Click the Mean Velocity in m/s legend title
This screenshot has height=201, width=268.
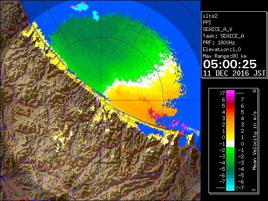[x=255, y=140]
